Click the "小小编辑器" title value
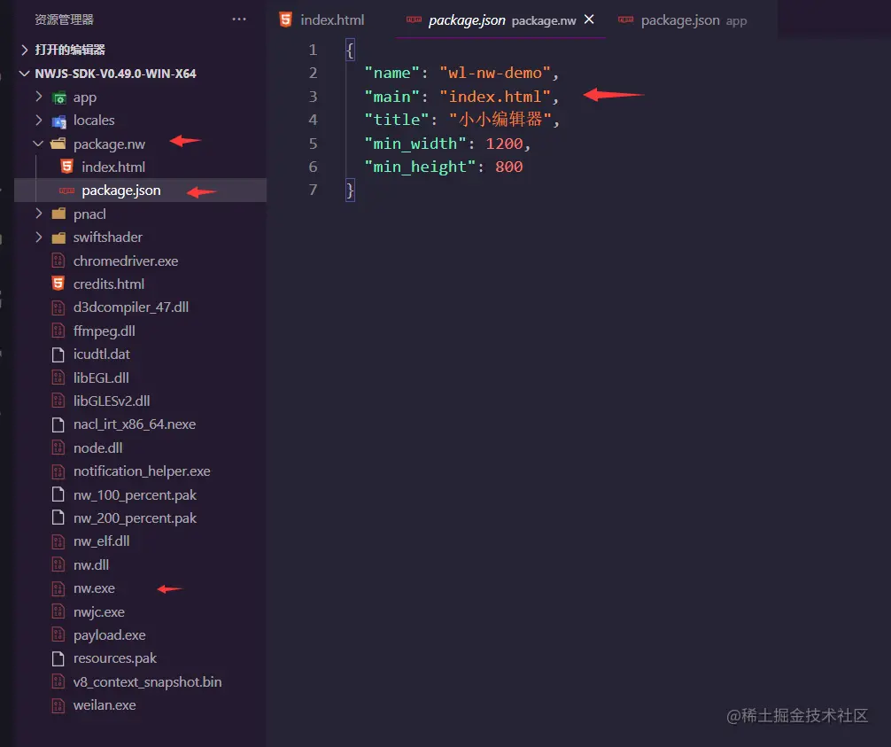The width and height of the screenshot is (891, 747). [x=500, y=120]
